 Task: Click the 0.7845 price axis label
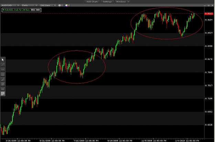[209, 72]
